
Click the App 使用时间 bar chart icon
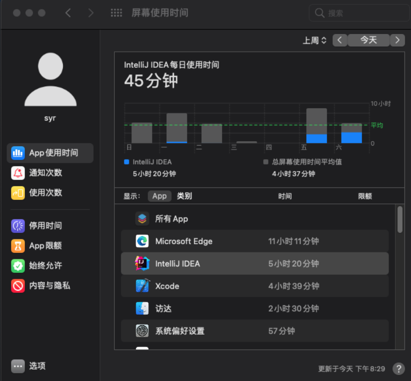18,153
